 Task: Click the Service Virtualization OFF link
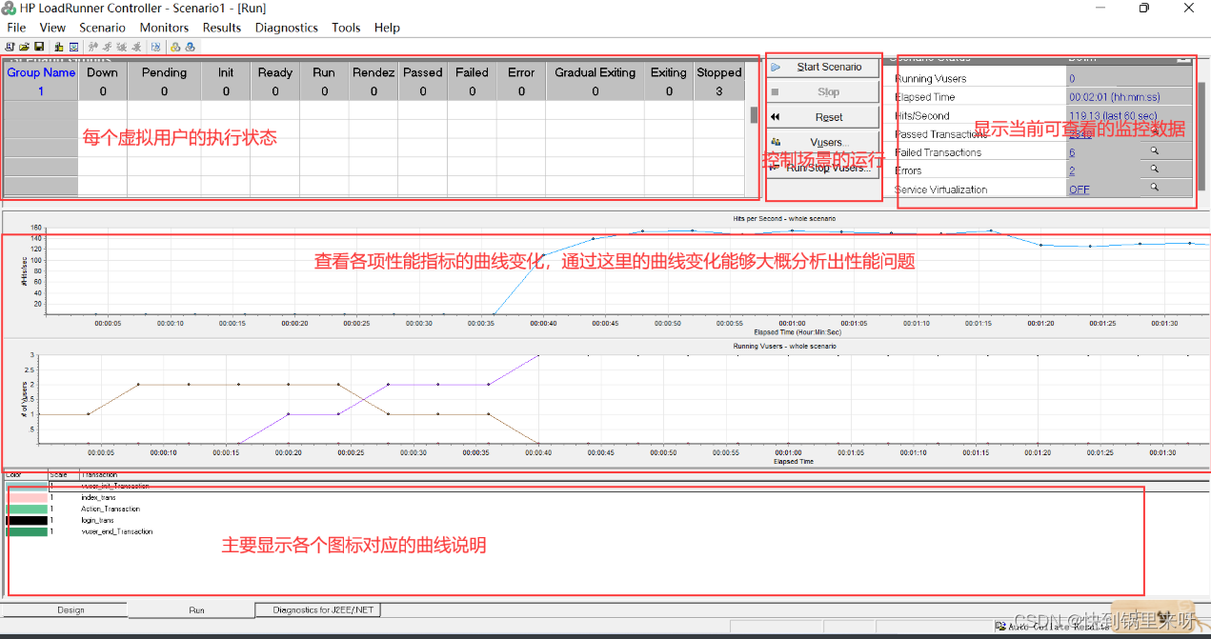click(1079, 190)
